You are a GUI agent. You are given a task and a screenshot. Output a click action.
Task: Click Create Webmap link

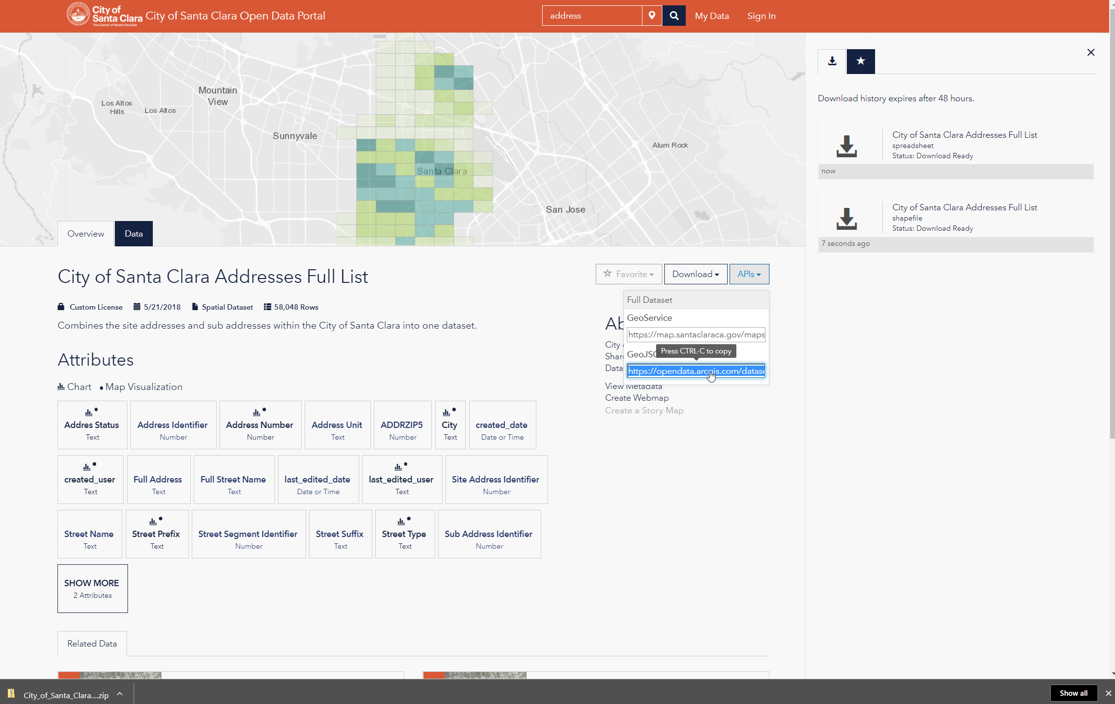click(637, 398)
